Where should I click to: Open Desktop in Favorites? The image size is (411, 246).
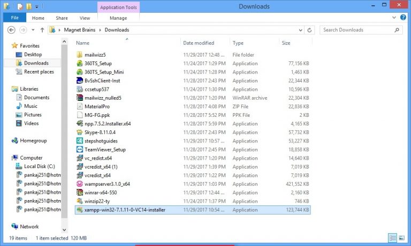pos(33,54)
